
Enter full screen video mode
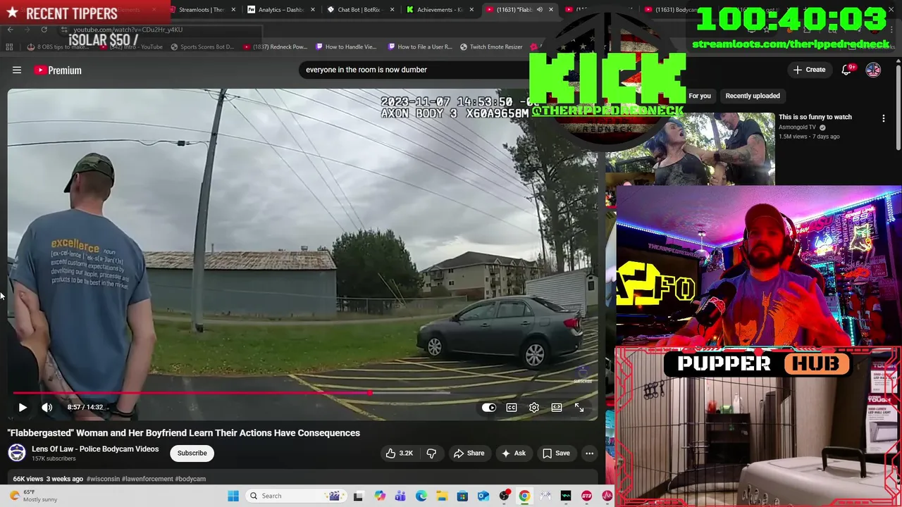tap(579, 407)
